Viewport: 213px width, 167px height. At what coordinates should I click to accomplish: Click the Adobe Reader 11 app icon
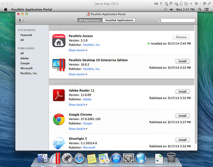(x=59, y=95)
